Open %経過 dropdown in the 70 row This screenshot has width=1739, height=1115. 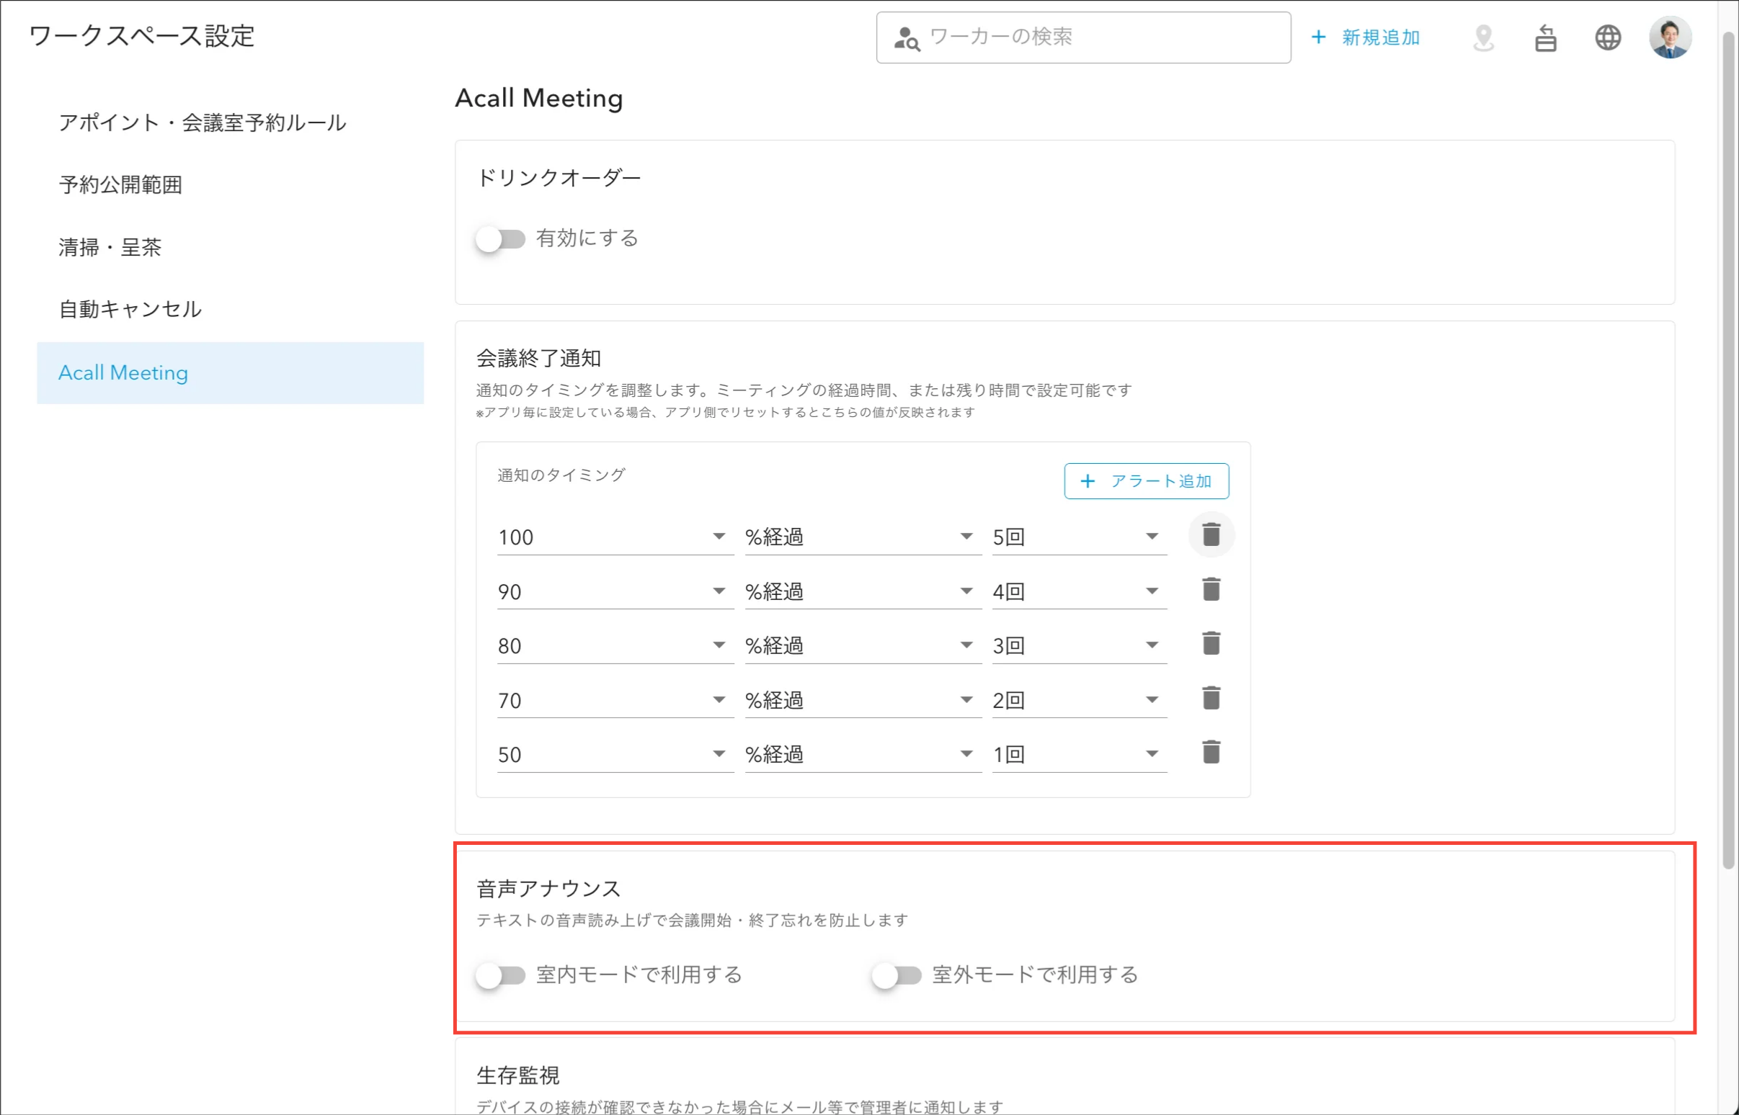pos(863,700)
